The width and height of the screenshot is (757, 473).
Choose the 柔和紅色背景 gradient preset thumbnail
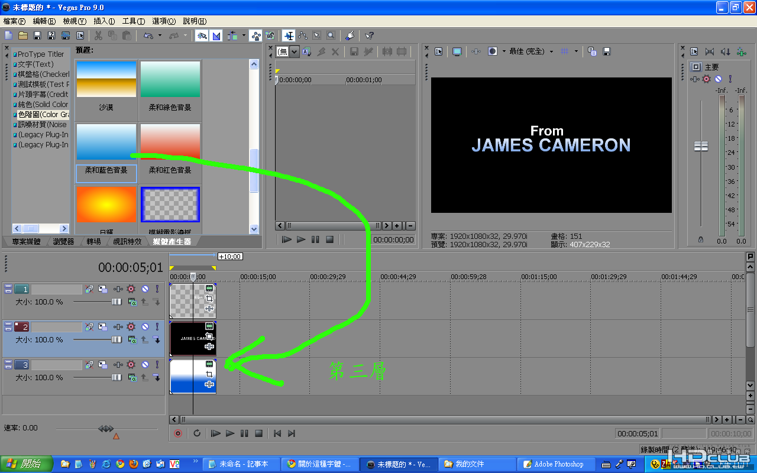(x=170, y=141)
